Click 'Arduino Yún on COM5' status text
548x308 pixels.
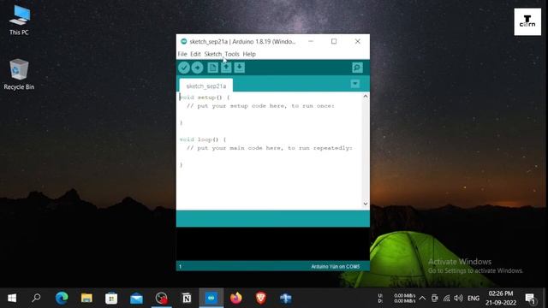coord(335,266)
